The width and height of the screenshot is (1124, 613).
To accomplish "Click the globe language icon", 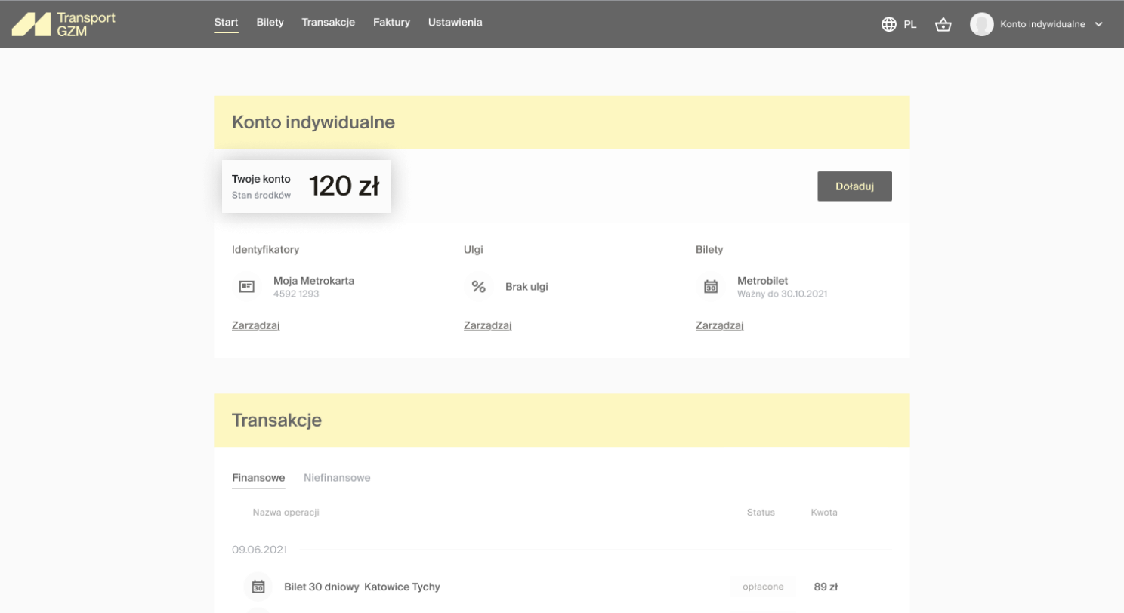I will click(x=889, y=24).
